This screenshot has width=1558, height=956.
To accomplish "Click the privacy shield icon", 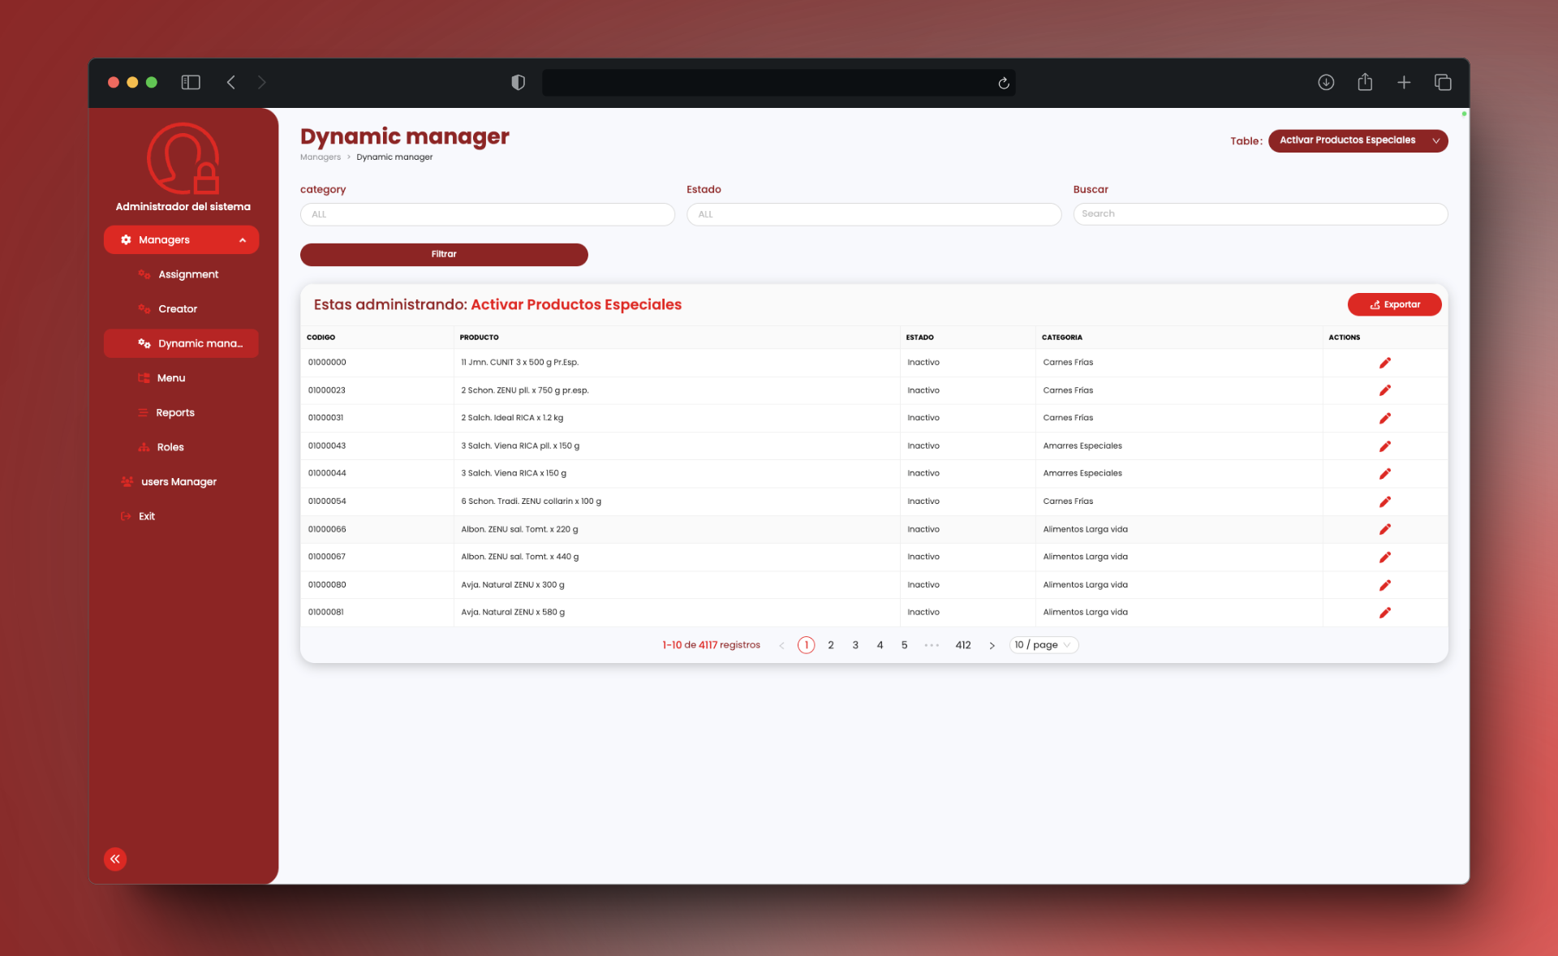I will pos(518,82).
